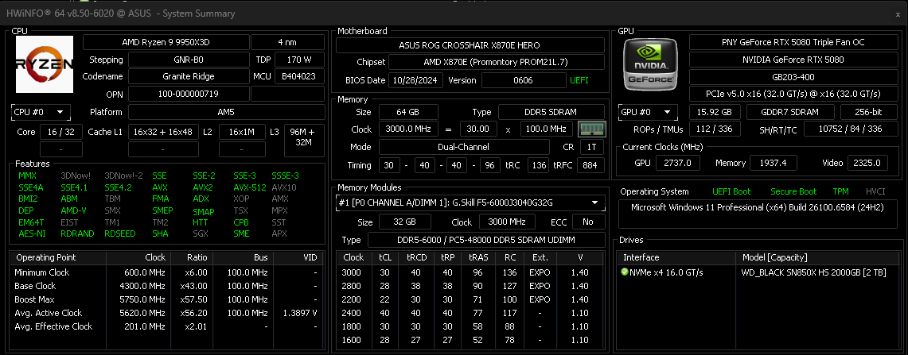Click the Windows 11 Professional OS field
Image resolution: width=908 pixels, height=355 pixels.
pos(758,214)
